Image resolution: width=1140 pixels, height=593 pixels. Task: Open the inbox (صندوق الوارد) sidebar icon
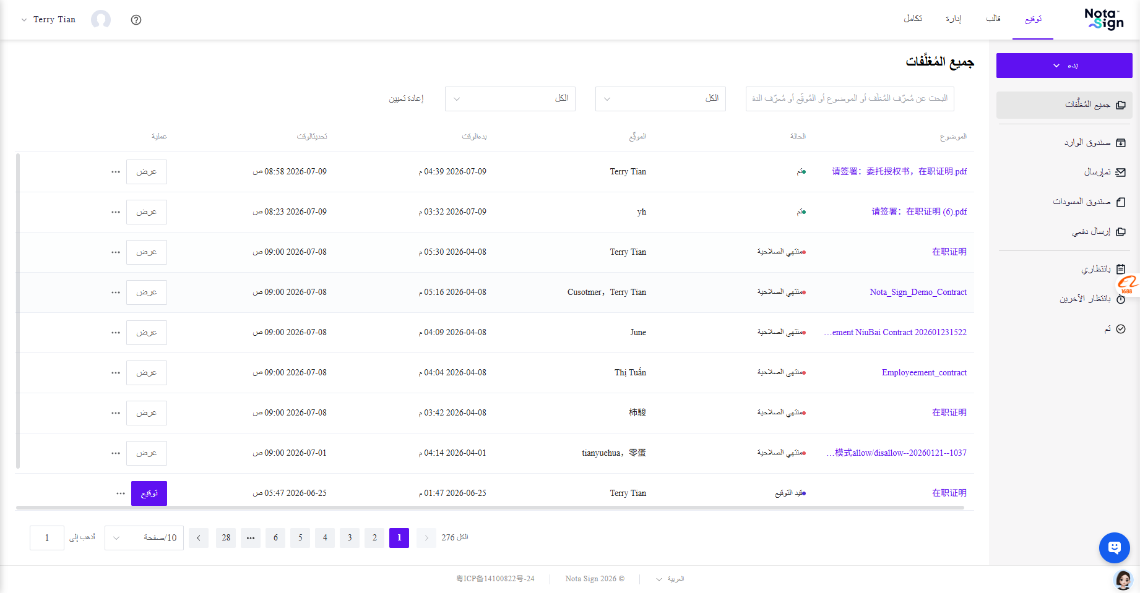pyautogui.click(x=1121, y=143)
